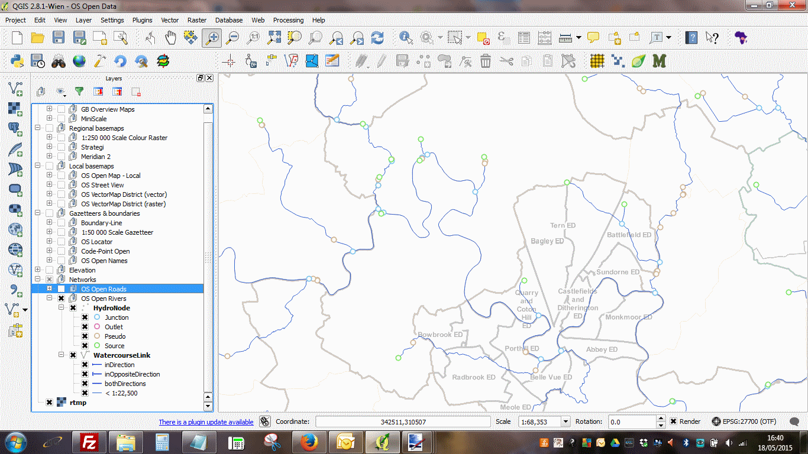Click the trash Delete Selected icon
This screenshot has height=454, width=808.
[486, 60]
